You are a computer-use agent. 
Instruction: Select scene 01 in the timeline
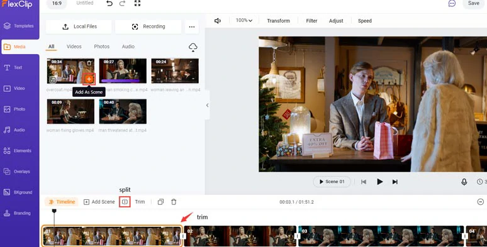click(112, 236)
